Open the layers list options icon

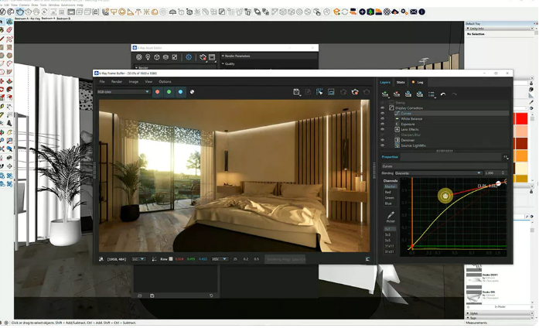coord(432,94)
